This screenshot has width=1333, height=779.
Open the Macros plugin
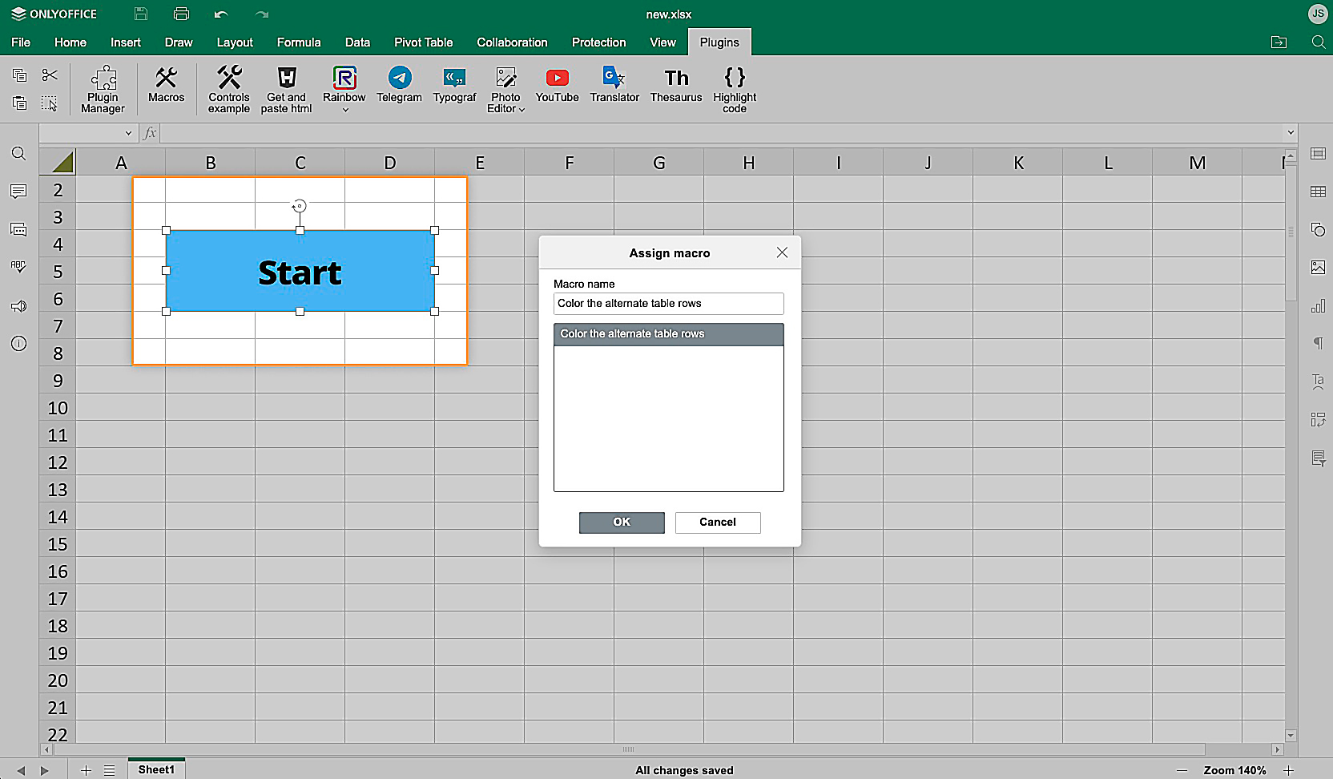point(166,85)
